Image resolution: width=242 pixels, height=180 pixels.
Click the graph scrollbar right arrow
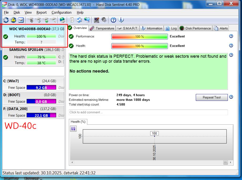pos(231,162)
